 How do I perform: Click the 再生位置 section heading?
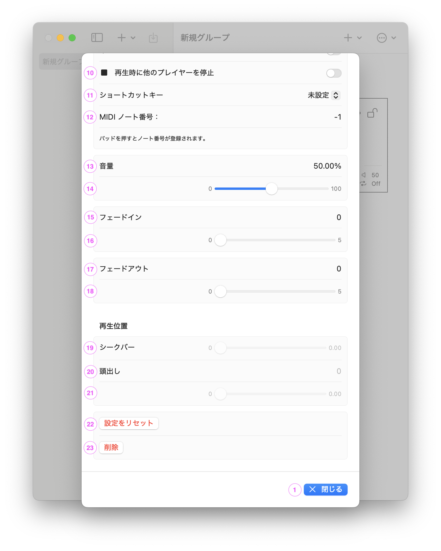coord(114,326)
